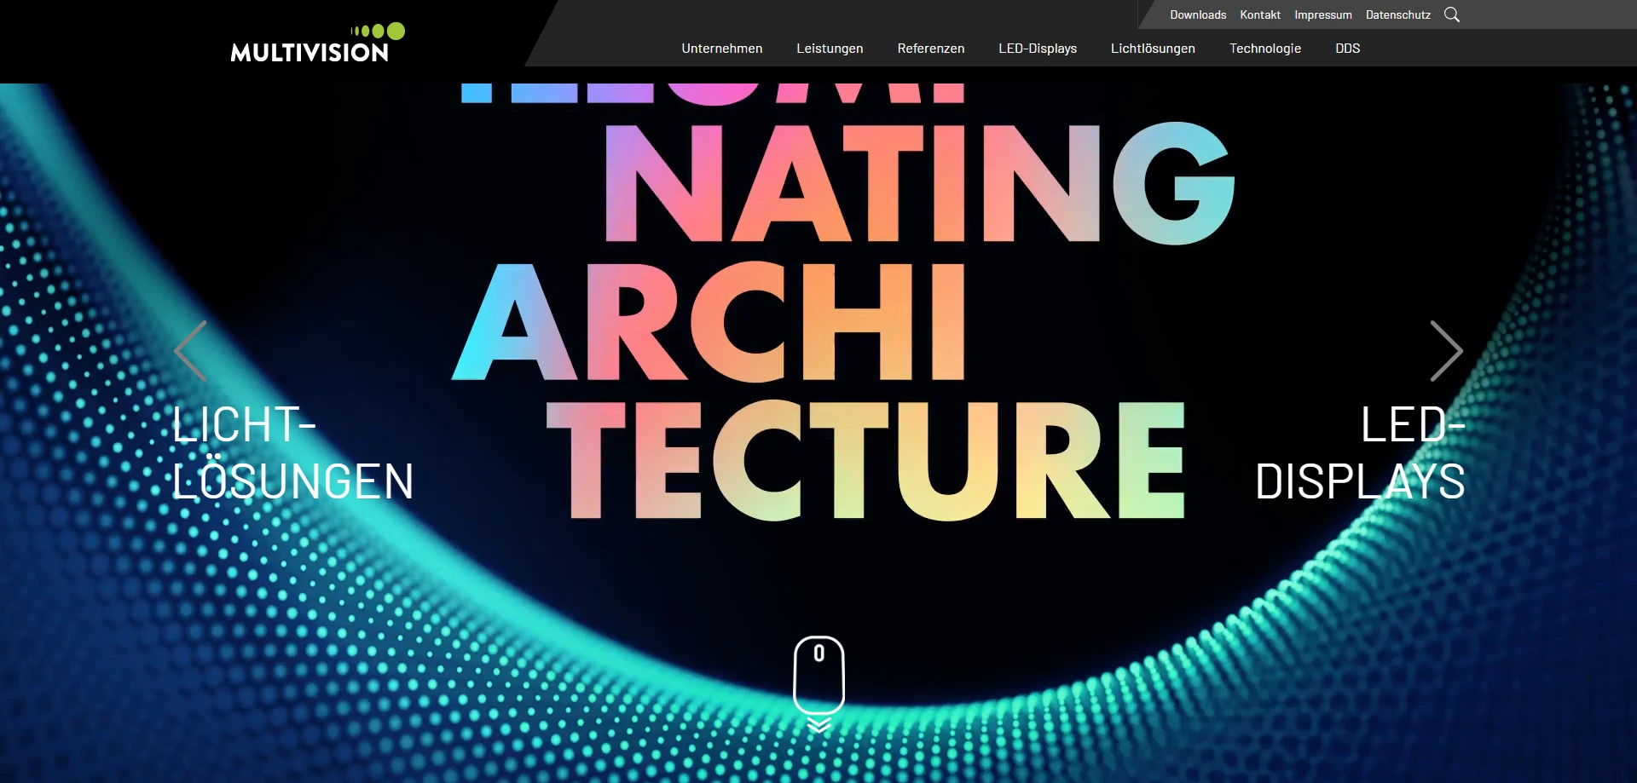Open the Datenschutz link
Screen dimensions: 1637x783
(1398, 14)
